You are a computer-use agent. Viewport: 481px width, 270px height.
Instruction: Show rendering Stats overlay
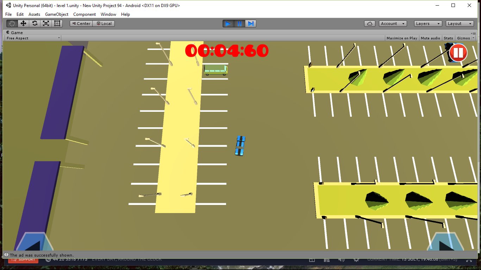pos(448,38)
